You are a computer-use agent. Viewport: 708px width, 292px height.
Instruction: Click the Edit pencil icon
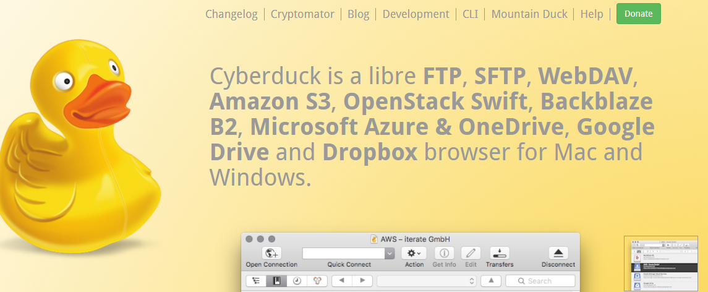tap(471, 253)
